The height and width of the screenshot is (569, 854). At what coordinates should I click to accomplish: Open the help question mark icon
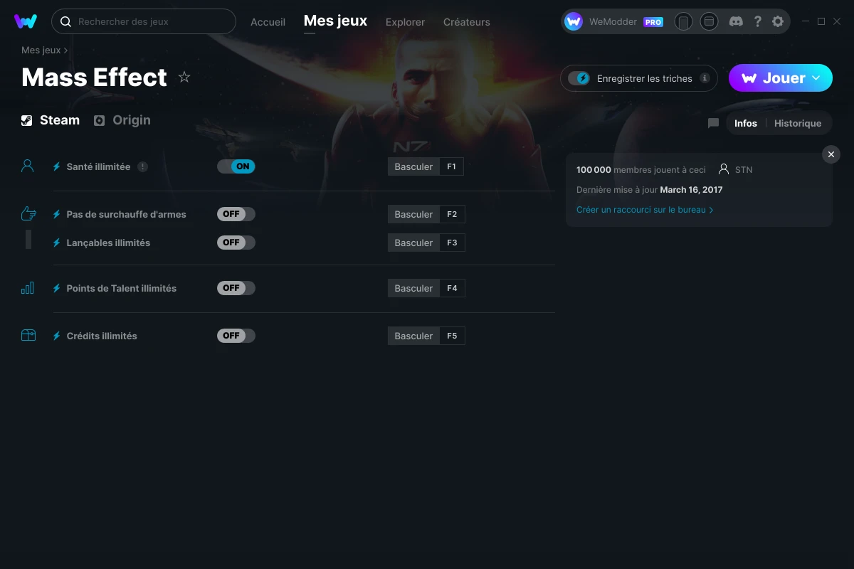pos(757,21)
